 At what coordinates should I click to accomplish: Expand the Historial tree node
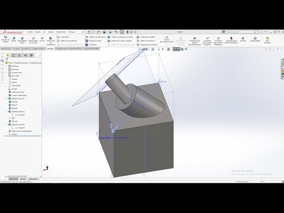click(x=7, y=66)
